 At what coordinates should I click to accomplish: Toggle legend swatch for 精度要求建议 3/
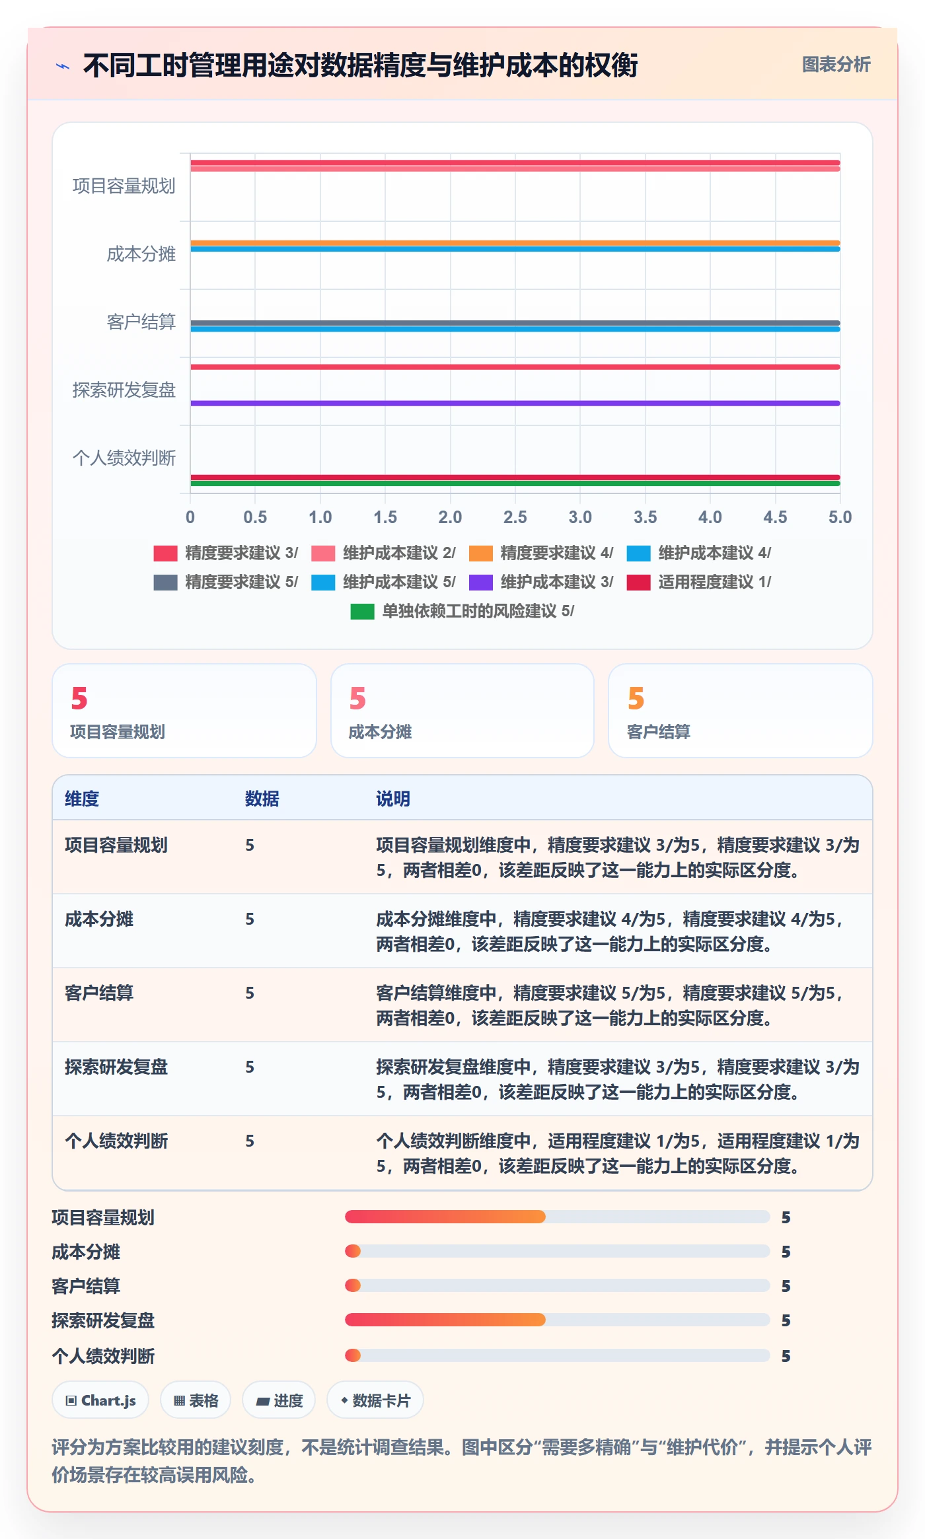(165, 553)
